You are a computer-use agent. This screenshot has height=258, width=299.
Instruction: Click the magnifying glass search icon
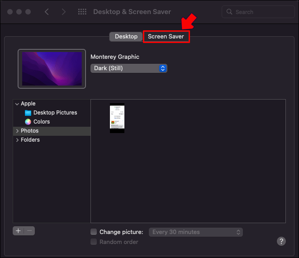click(229, 12)
